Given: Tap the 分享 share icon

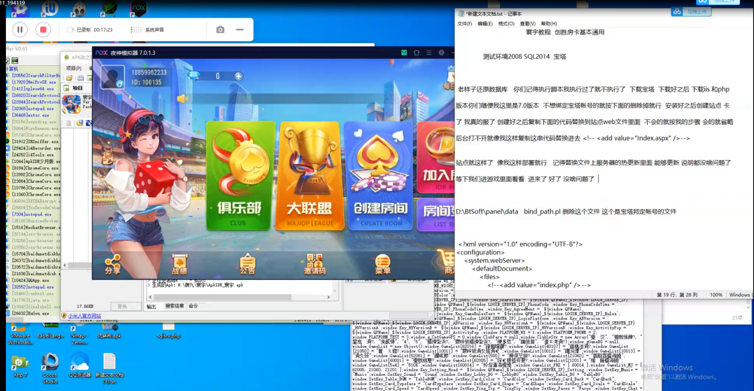Looking at the screenshot, I should click(112, 264).
